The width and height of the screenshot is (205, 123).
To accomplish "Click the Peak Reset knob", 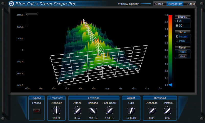I will pyautogui.click(x=109, y=110).
